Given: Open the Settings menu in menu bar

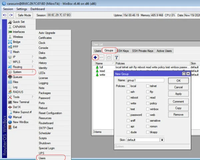Looking at the screenshot, I should coord(22,9).
